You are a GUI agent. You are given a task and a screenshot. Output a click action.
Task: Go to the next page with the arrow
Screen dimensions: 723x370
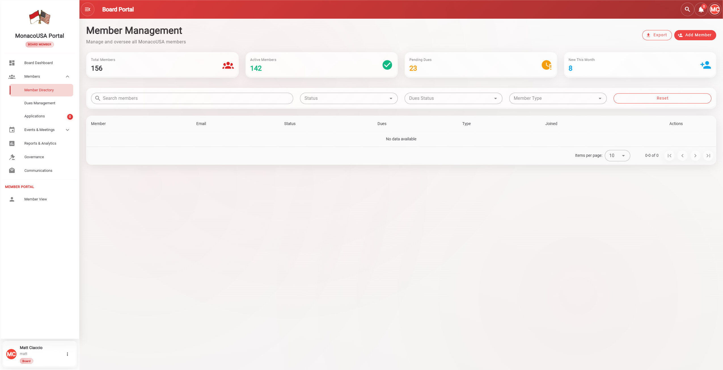695,156
